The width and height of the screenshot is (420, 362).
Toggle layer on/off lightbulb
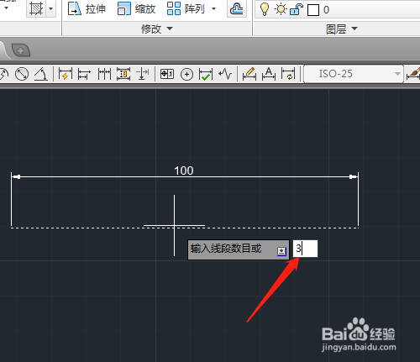point(265,9)
